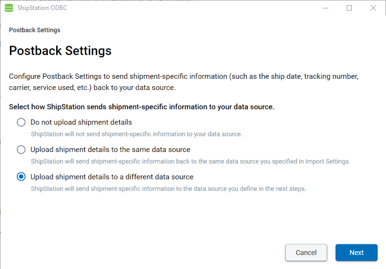Maximize the ShipStation ODBC window
Screen dimensions: 386x269
click(349, 8)
